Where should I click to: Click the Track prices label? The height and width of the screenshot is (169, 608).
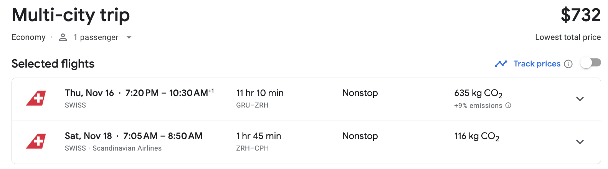pos(537,64)
